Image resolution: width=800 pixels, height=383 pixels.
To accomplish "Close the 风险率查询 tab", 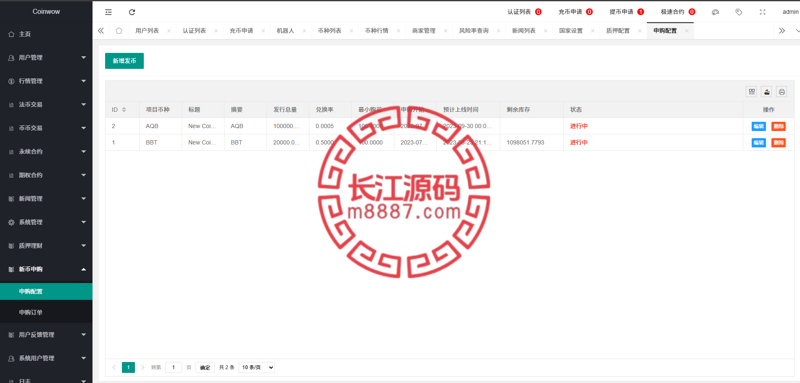I will pos(499,31).
